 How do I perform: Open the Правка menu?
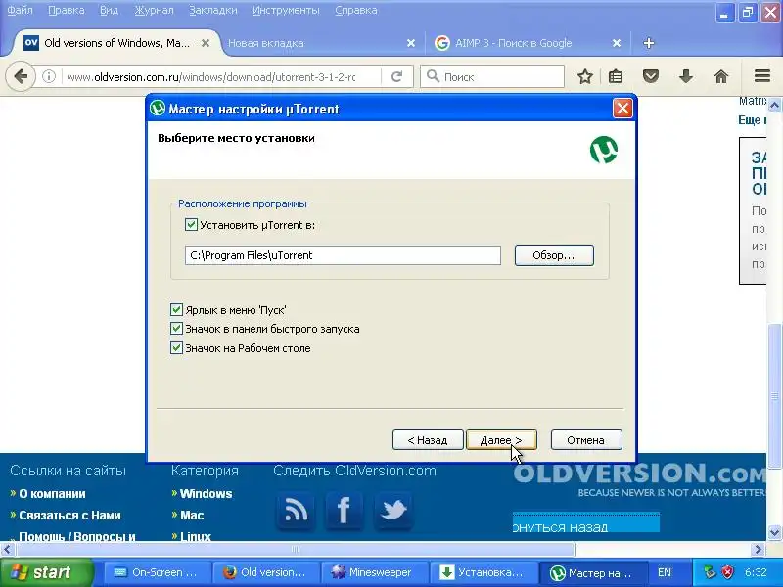(66, 10)
